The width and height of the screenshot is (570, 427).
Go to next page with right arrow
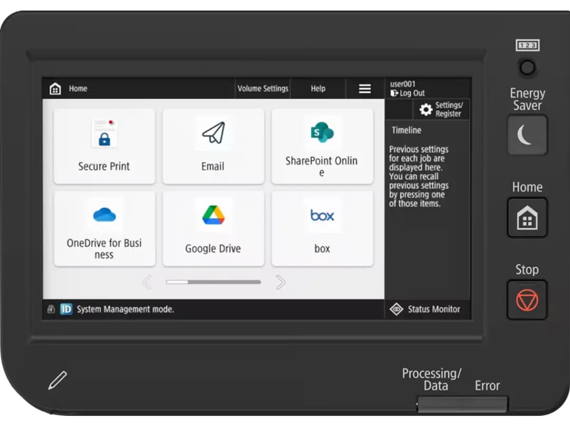pos(280,282)
